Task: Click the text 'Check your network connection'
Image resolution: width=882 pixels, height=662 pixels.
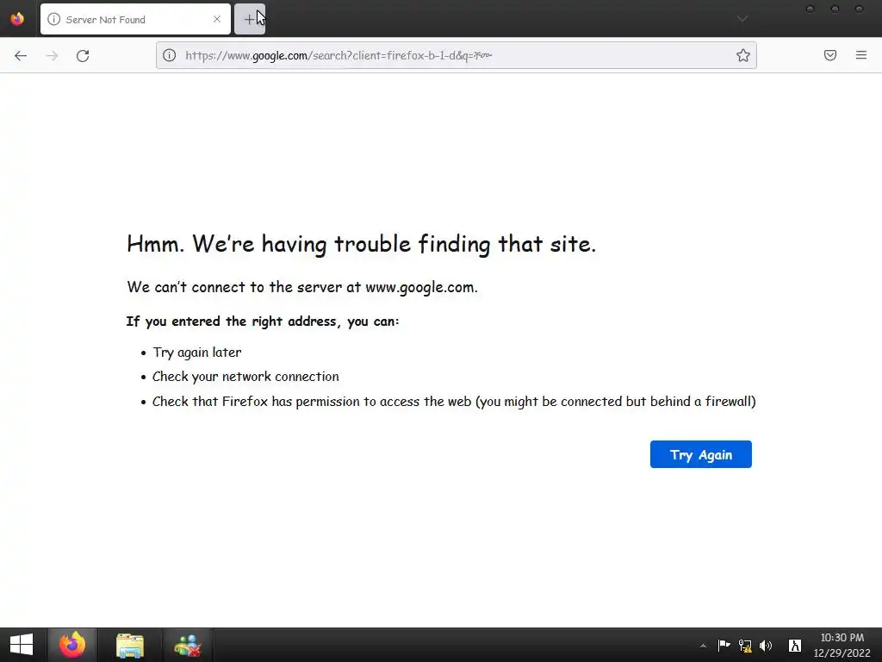Action: (245, 377)
